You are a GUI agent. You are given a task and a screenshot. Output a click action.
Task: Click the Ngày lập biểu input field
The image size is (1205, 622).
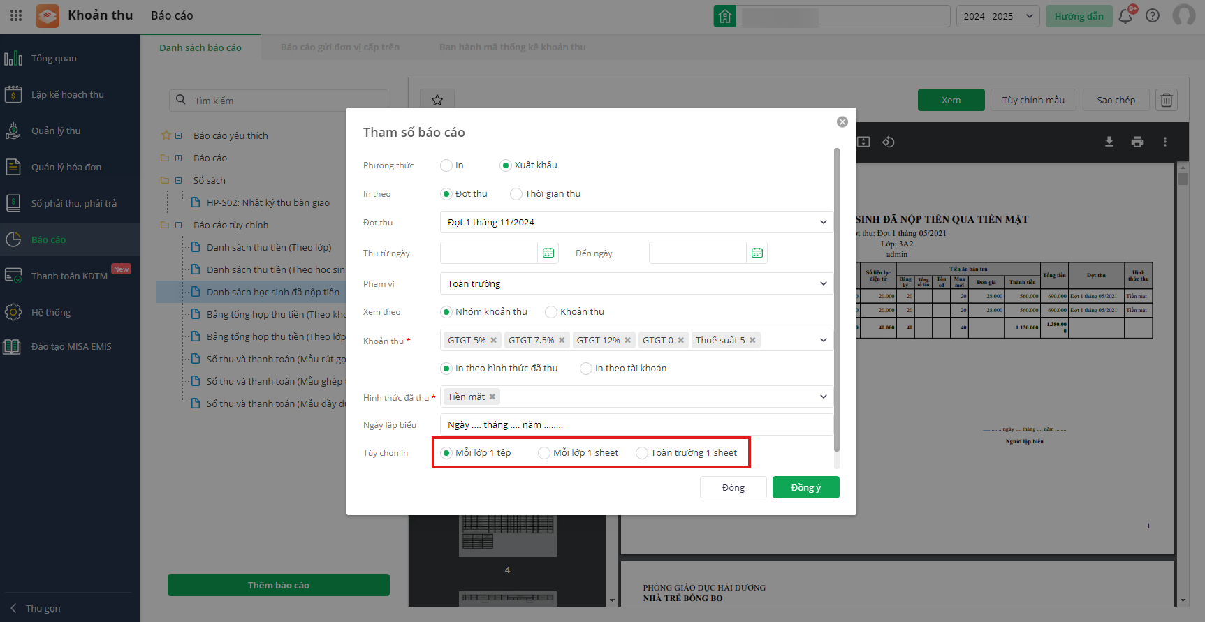pos(636,424)
